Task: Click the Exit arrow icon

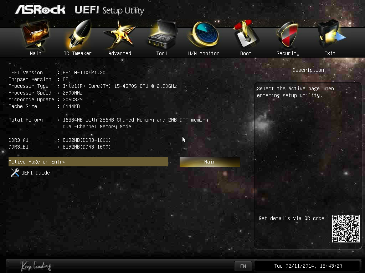Action: (x=330, y=36)
